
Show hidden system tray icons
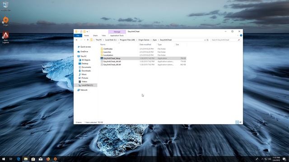[x=262, y=159]
